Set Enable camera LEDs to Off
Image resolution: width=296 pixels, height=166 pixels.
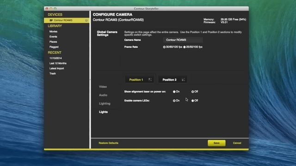click(x=192, y=101)
